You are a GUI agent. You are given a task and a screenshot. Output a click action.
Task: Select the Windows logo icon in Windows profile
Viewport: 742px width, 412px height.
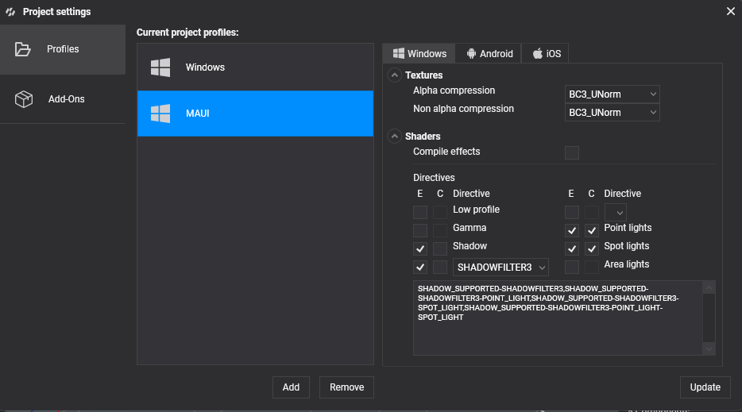(x=160, y=67)
